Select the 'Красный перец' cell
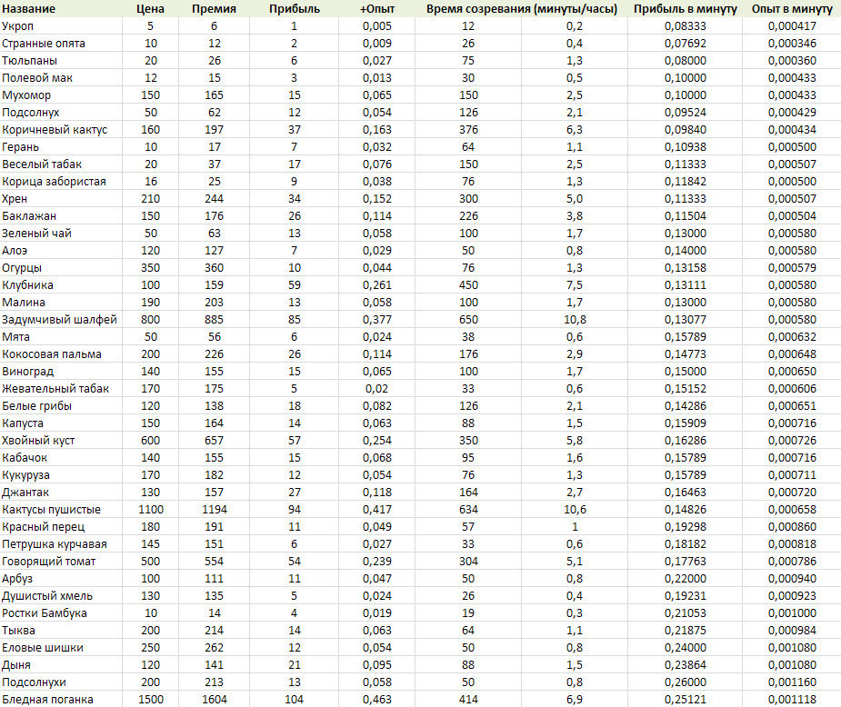Image resolution: width=841 pixels, height=707 pixels. [x=44, y=527]
